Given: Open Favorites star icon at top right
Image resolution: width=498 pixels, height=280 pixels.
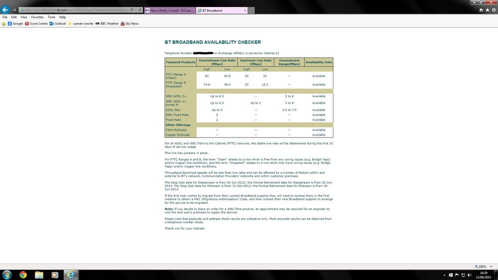Looking at the screenshot, I should (x=487, y=10).
